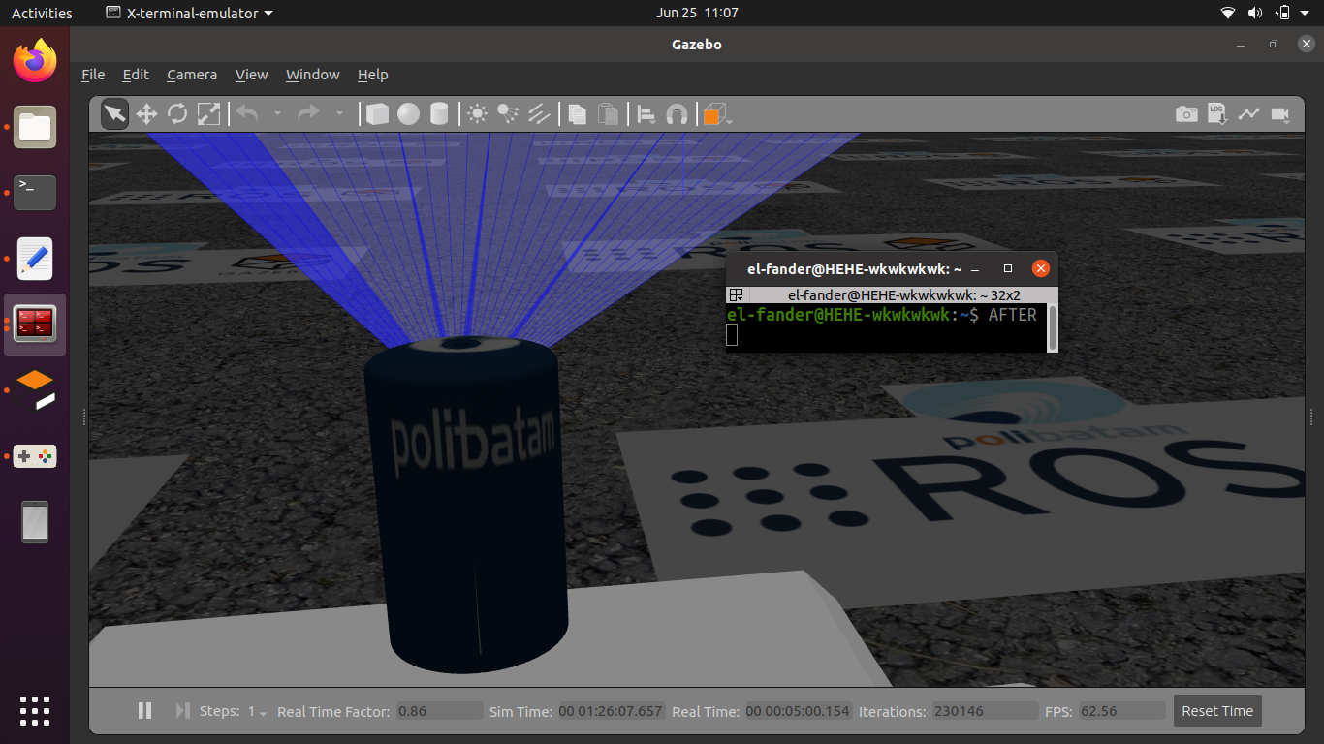1324x744 pixels.
Task: Expand the undo history dropdown arrow
Action: click(x=277, y=114)
